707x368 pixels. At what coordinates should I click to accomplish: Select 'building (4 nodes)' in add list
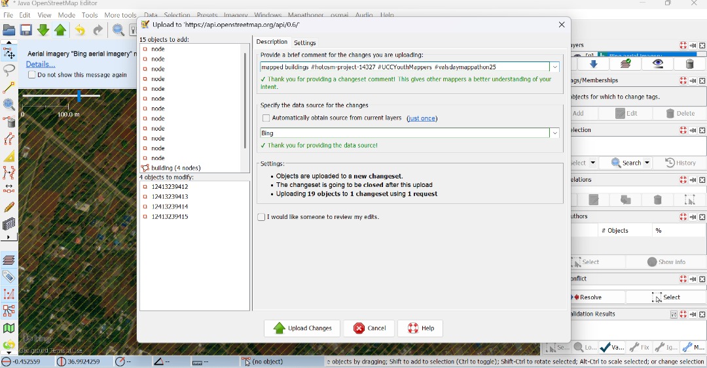(176, 168)
